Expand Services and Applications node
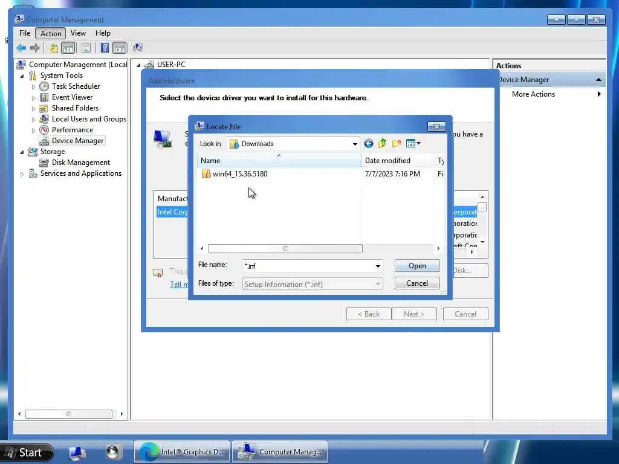This screenshot has width=619, height=464. (22, 174)
